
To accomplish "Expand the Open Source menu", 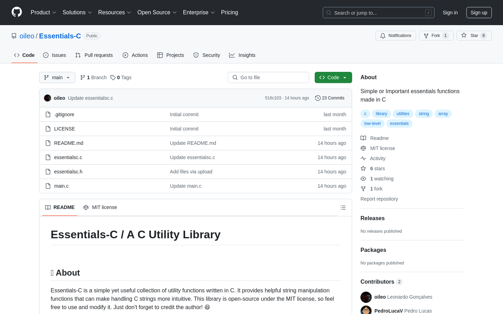I will [x=157, y=13].
